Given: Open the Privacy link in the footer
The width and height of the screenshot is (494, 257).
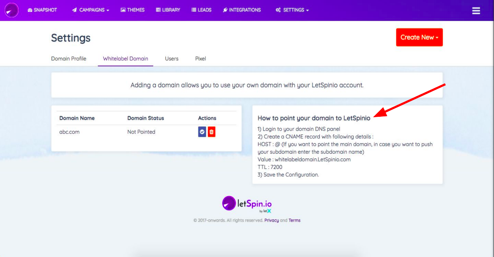Looking at the screenshot, I should coord(272,220).
